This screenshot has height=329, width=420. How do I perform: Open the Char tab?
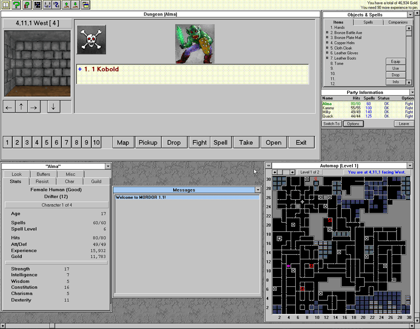(70, 181)
